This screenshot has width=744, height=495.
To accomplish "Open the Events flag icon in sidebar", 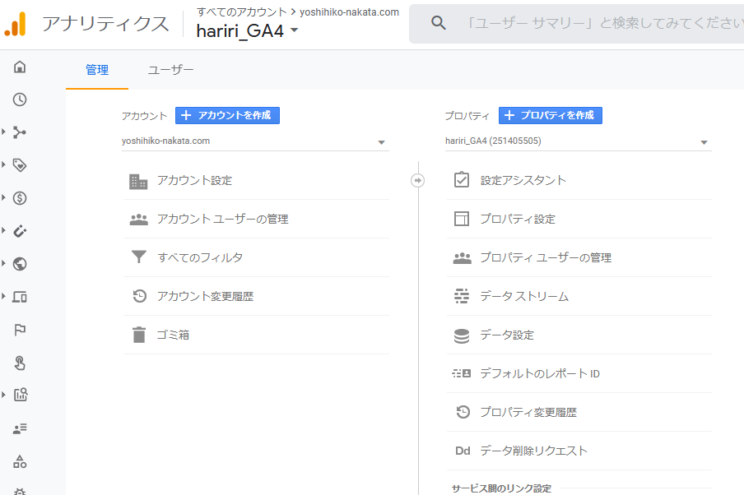I will coord(20,330).
